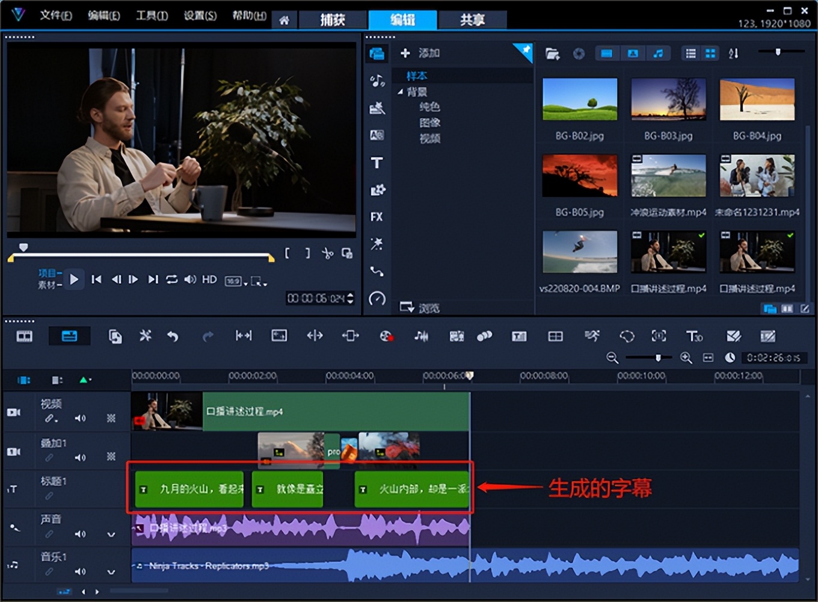
Task: Collapse the 背景 tree folder
Action: [401, 92]
